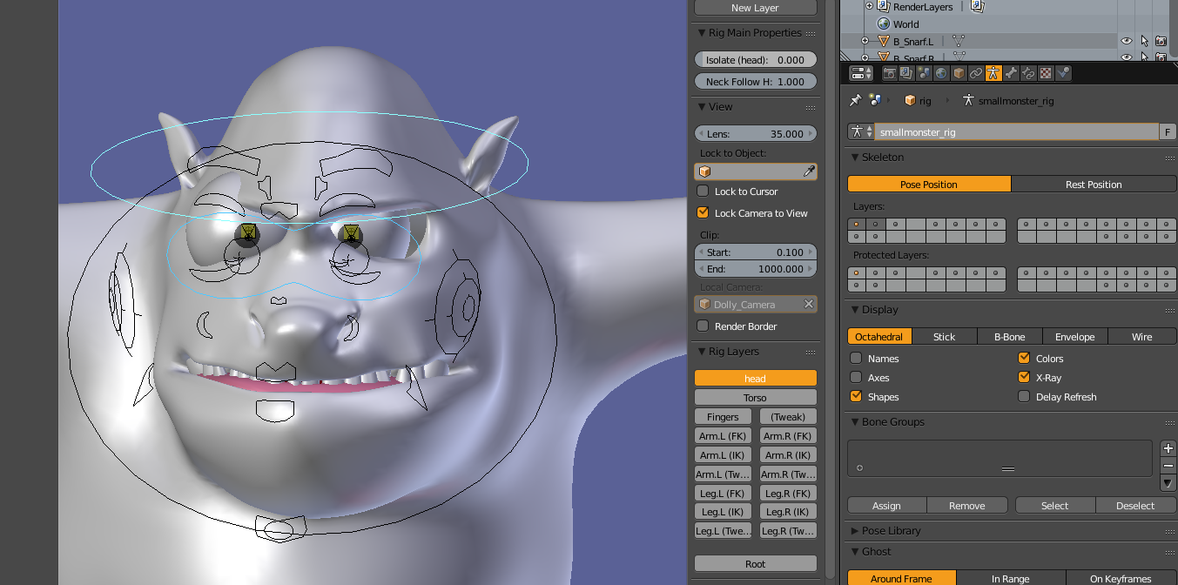The height and width of the screenshot is (585, 1178).
Task: Disable the Colors display checkbox
Action: point(1024,359)
